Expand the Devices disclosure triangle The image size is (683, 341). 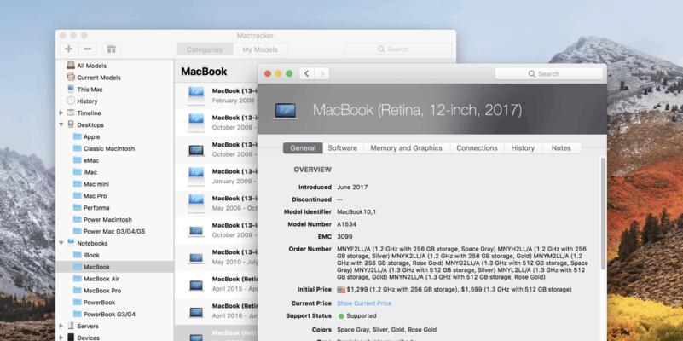pos(61,338)
